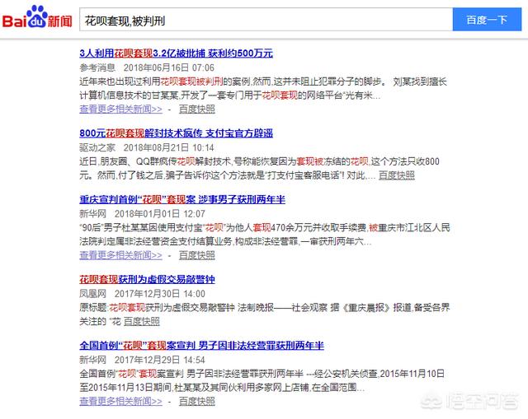Open 百度快照 for the 驱动之家 result
The image size is (528, 419).
[x=396, y=175]
